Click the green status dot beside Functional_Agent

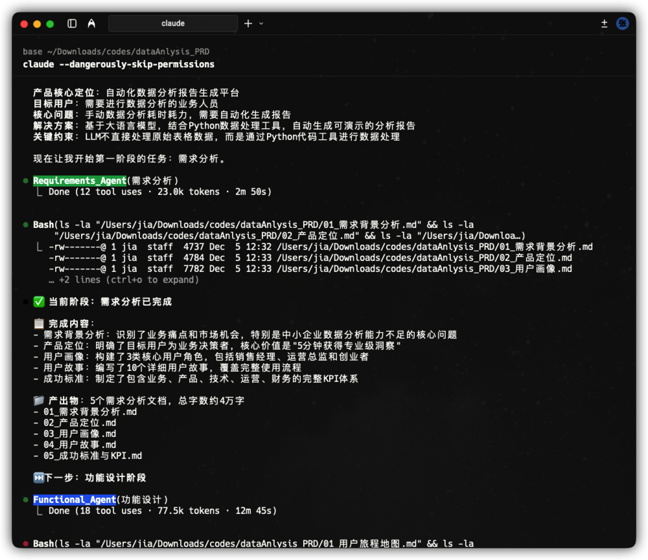click(25, 500)
